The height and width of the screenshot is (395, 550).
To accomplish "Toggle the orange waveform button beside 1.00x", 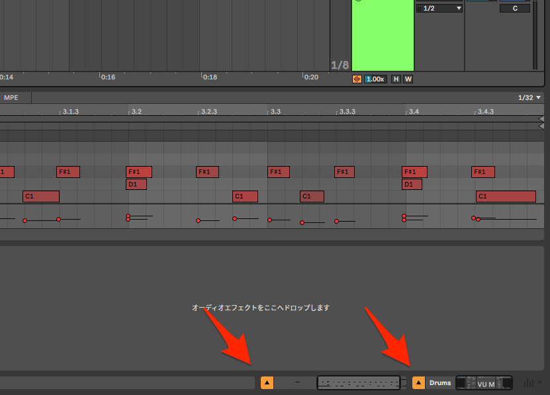I will (357, 79).
